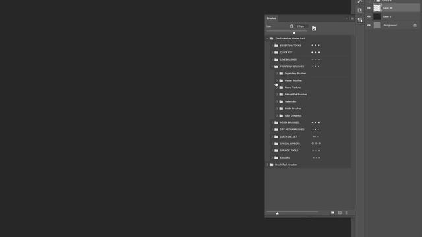Click the lock icon on the Background layer
The height and width of the screenshot is (237, 422).
coord(415,25)
